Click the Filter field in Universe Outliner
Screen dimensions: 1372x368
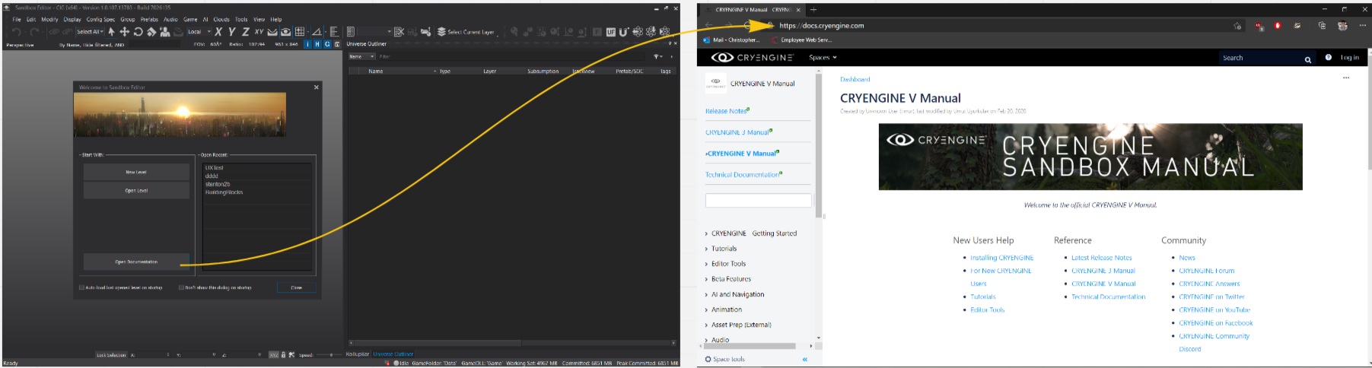pos(513,56)
